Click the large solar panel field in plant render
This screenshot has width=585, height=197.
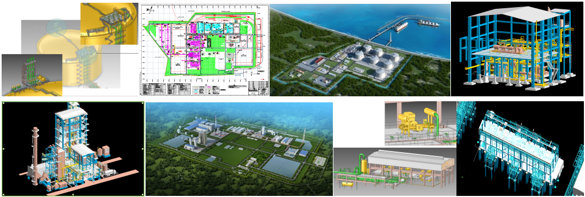pos(281,166)
